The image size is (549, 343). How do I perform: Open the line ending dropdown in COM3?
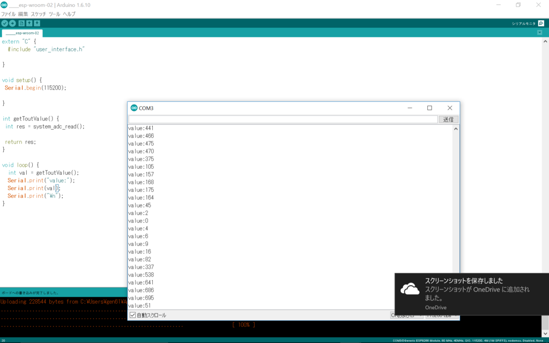(407, 315)
